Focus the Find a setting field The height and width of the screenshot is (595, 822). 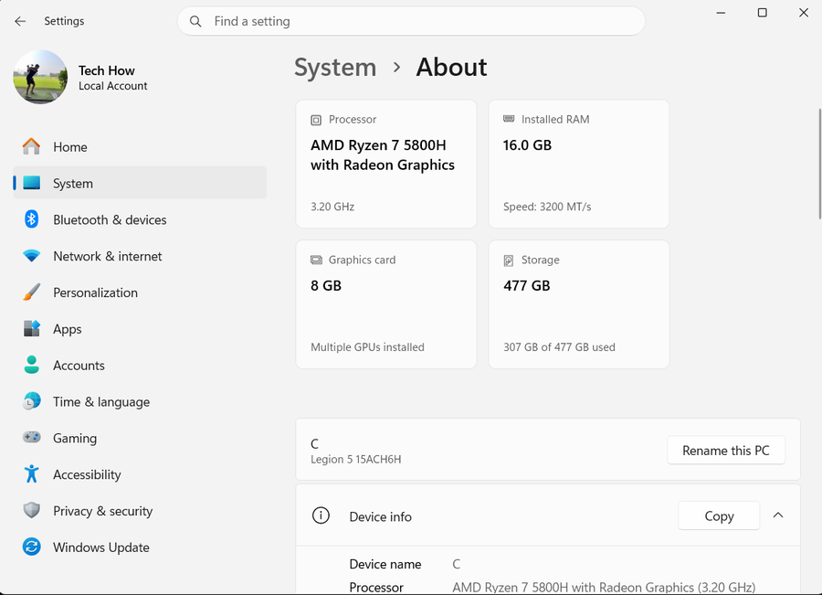(411, 21)
